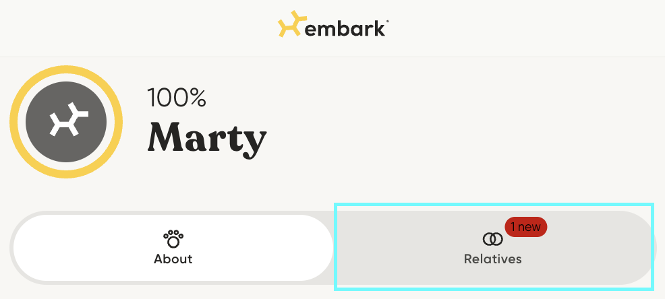Click the dog name "Marty"
This screenshot has height=299, width=665.
coord(207,139)
